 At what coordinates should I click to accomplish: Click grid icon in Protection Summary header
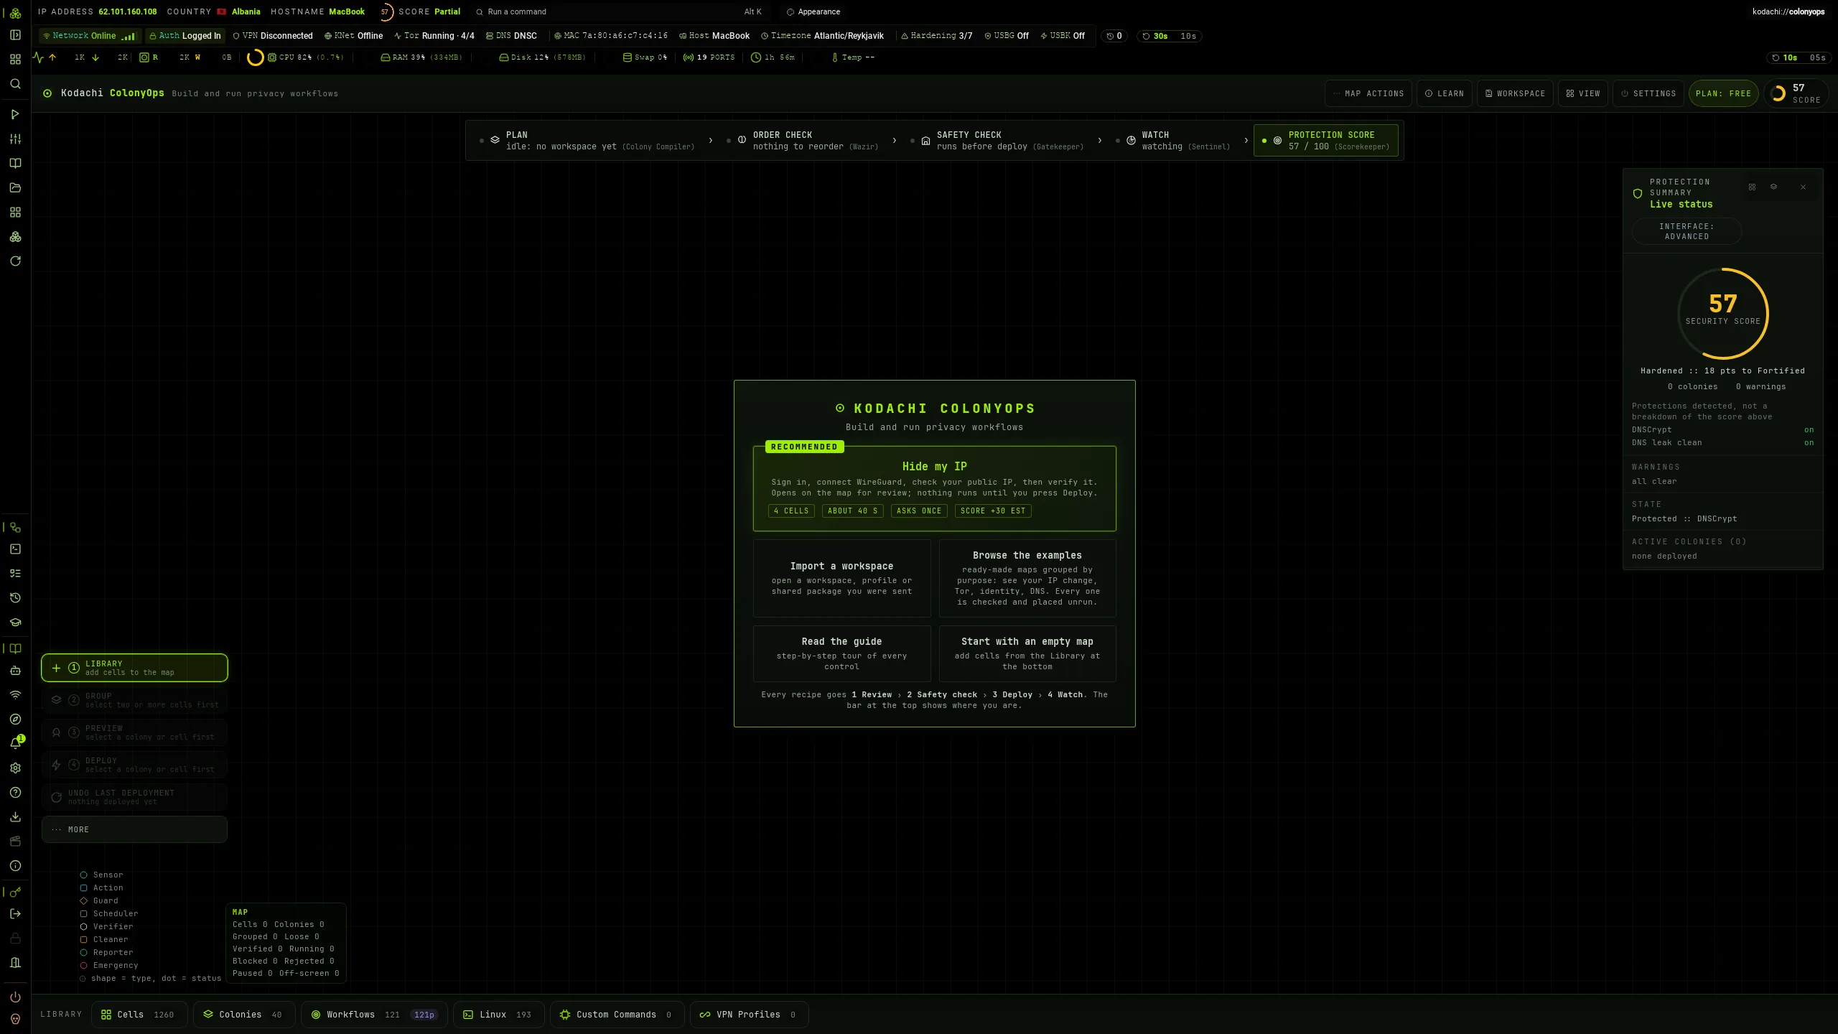click(1752, 187)
